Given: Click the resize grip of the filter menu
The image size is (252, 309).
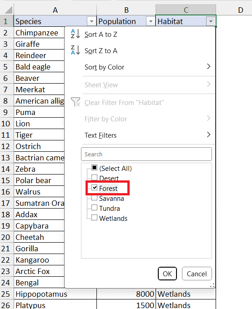Looking at the screenshot, I should (x=212, y=285).
